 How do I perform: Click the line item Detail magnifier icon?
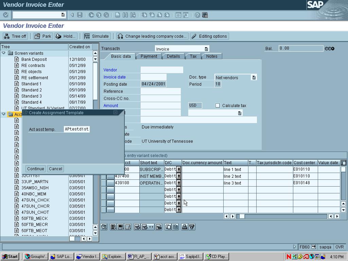point(104,227)
